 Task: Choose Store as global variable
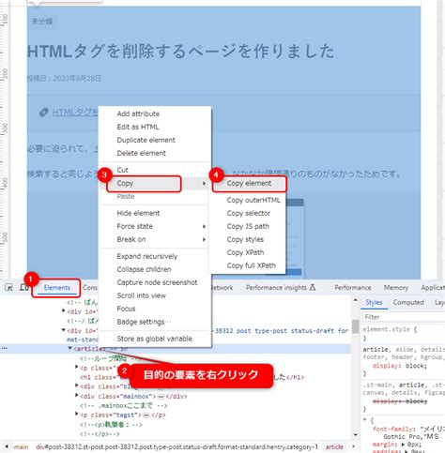(155, 339)
